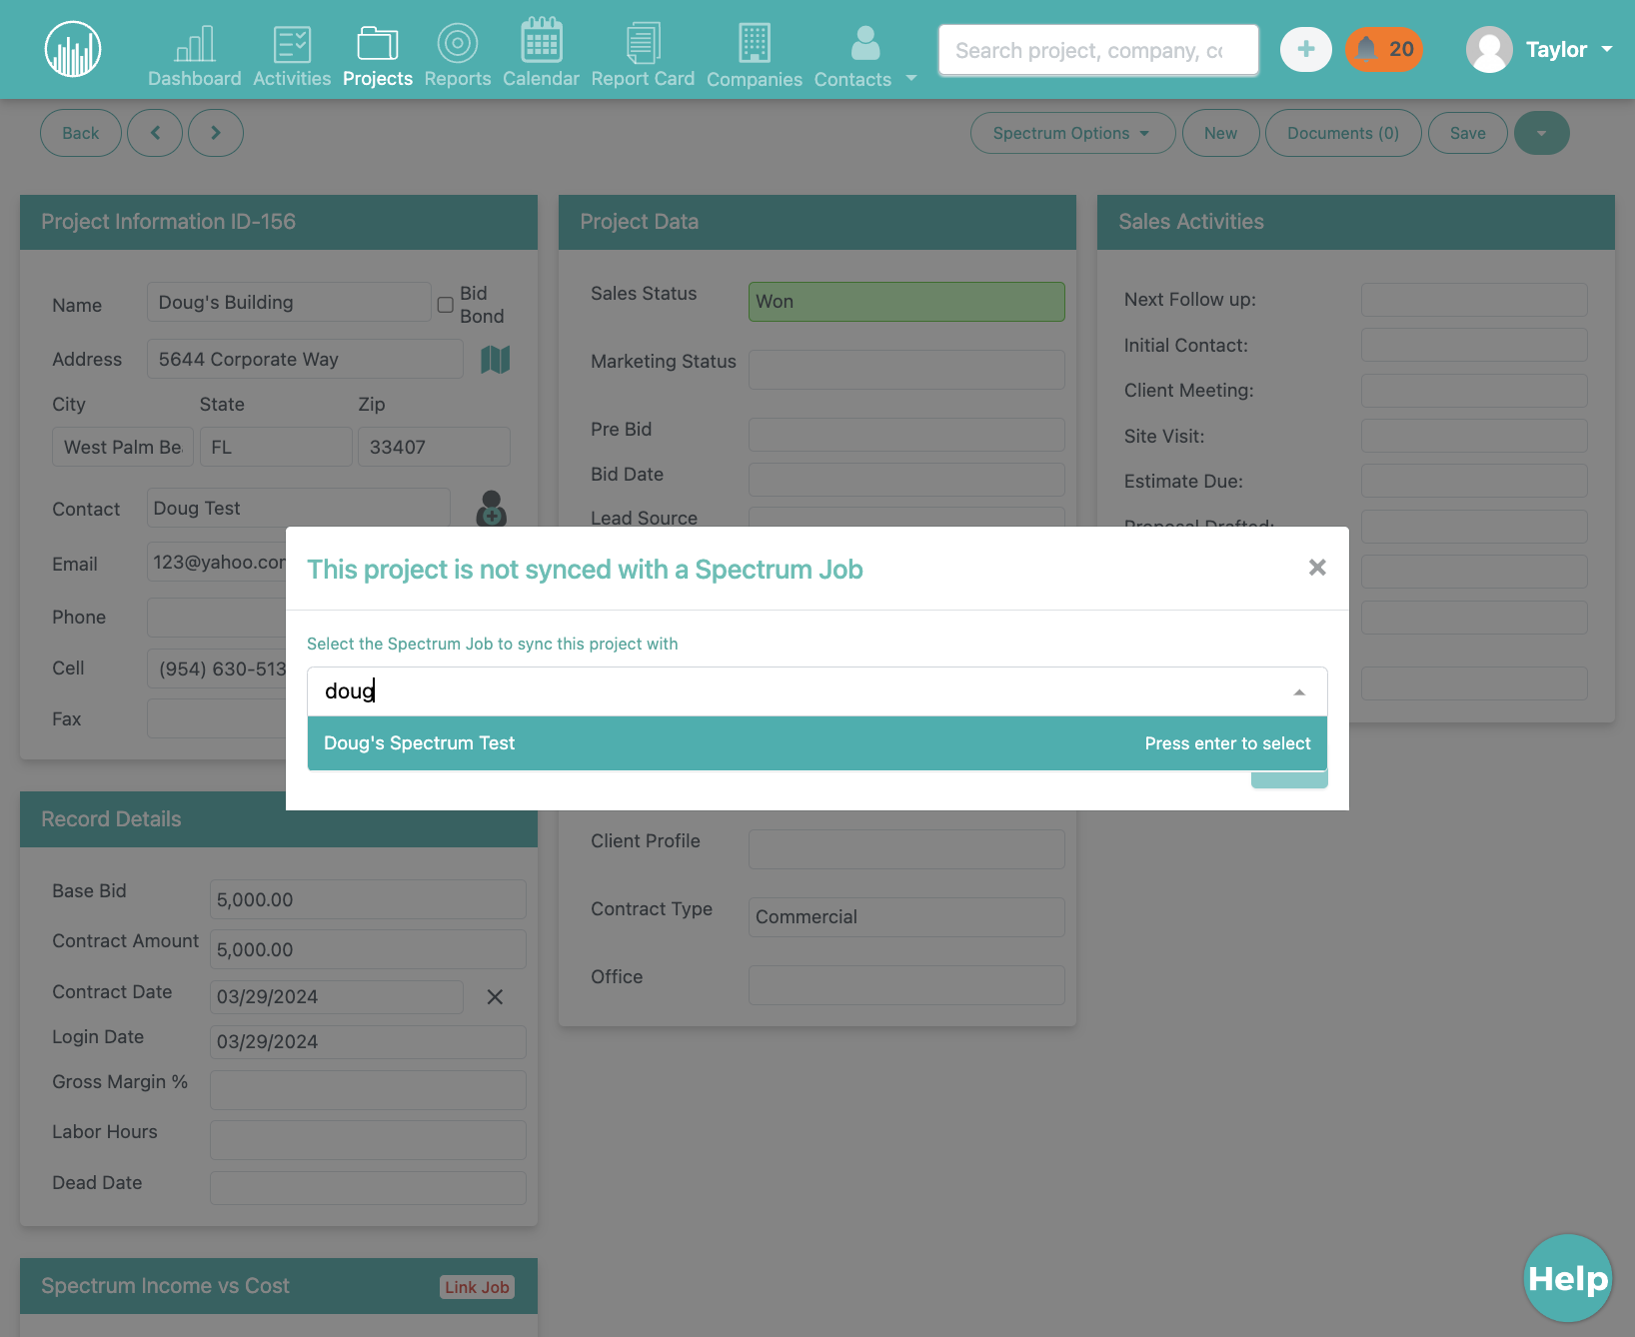
Task: Open the Dashboard icon
Action: point(195,44)
